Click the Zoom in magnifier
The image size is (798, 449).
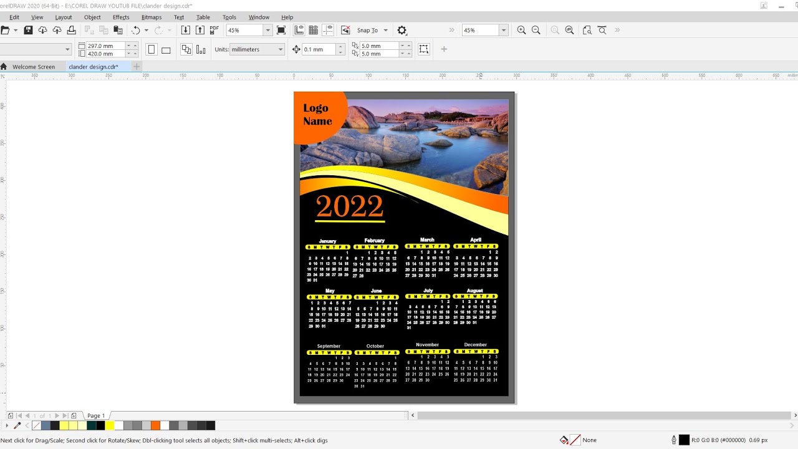click(521, 30)
